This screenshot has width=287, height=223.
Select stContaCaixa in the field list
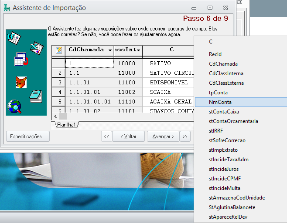[x=240, y=112]
